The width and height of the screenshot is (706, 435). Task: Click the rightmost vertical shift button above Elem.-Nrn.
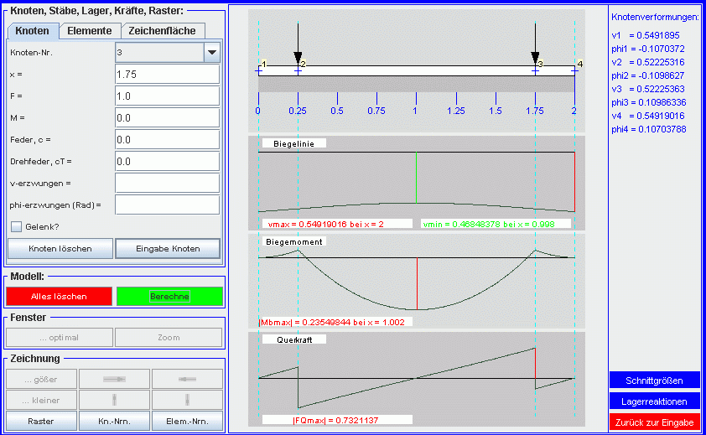(187, 400)
